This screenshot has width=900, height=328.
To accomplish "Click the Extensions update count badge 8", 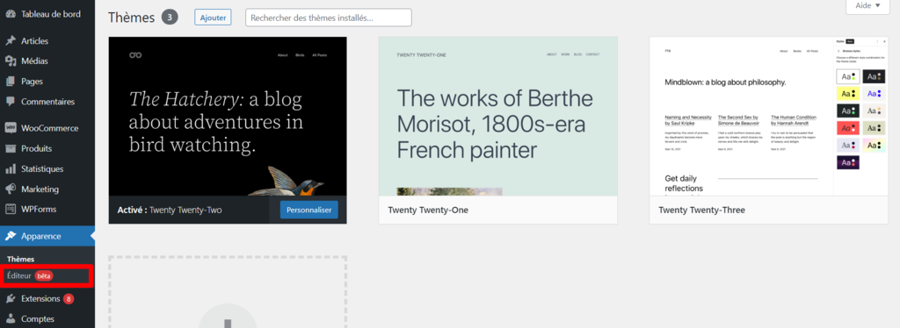I will [69, 299].
